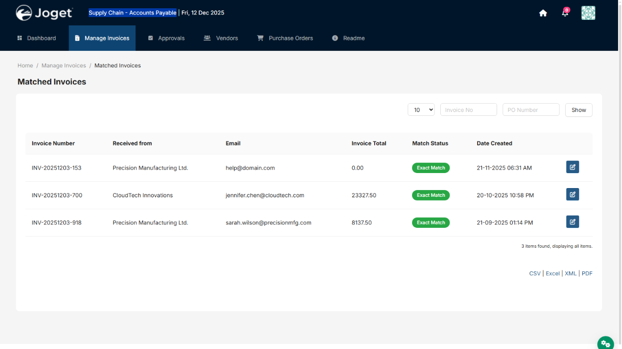Switch to Vendors section
622x349 pixels.
(221, 38)
